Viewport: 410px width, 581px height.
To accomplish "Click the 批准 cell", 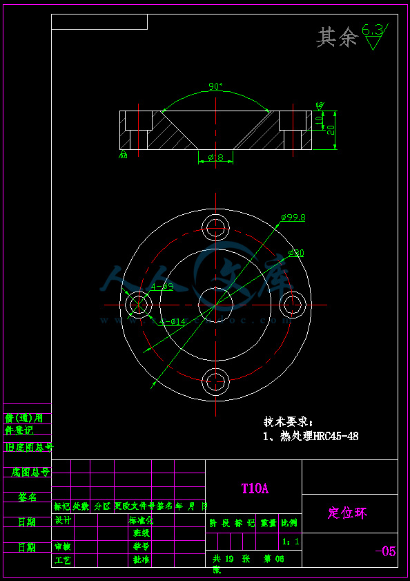I will point(141,560).
